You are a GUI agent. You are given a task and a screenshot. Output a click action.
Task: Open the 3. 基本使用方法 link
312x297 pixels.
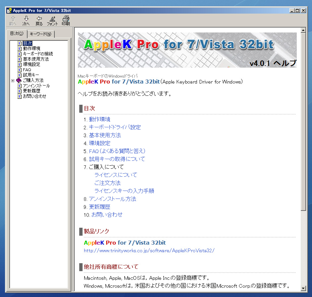(105, 135)
